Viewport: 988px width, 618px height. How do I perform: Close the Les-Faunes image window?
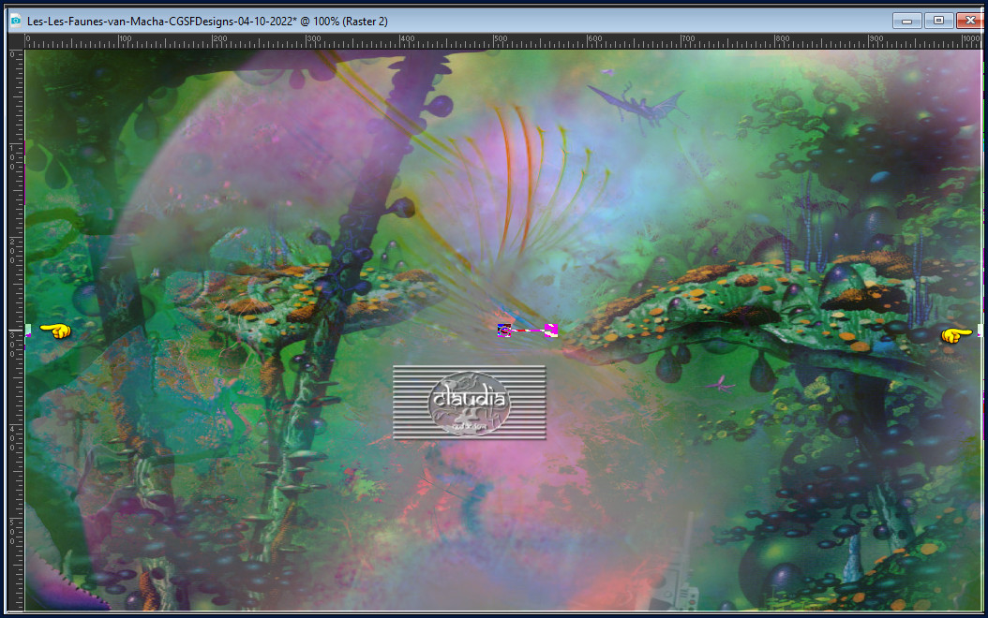pyautogui.click(x=970, y=21)
